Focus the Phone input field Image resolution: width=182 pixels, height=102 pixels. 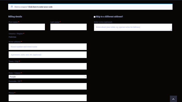coord(48,98)
